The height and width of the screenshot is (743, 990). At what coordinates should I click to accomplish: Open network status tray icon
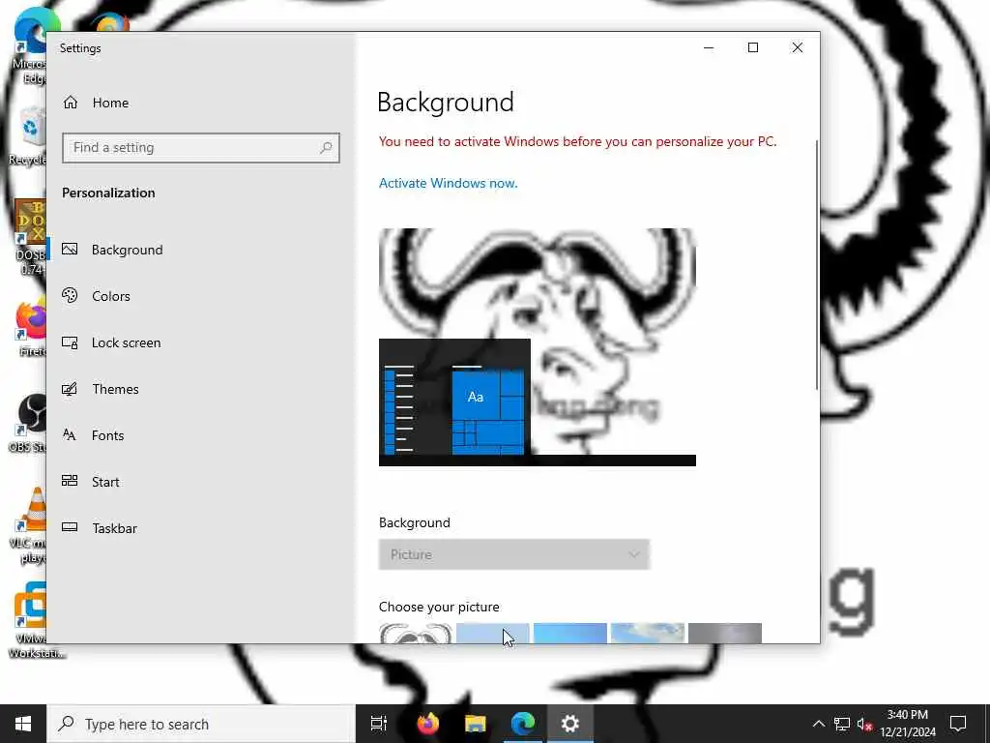(x=842, y=724)
